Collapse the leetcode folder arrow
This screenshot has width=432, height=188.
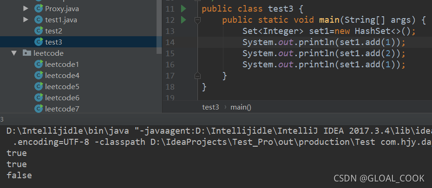coord(14,53)
